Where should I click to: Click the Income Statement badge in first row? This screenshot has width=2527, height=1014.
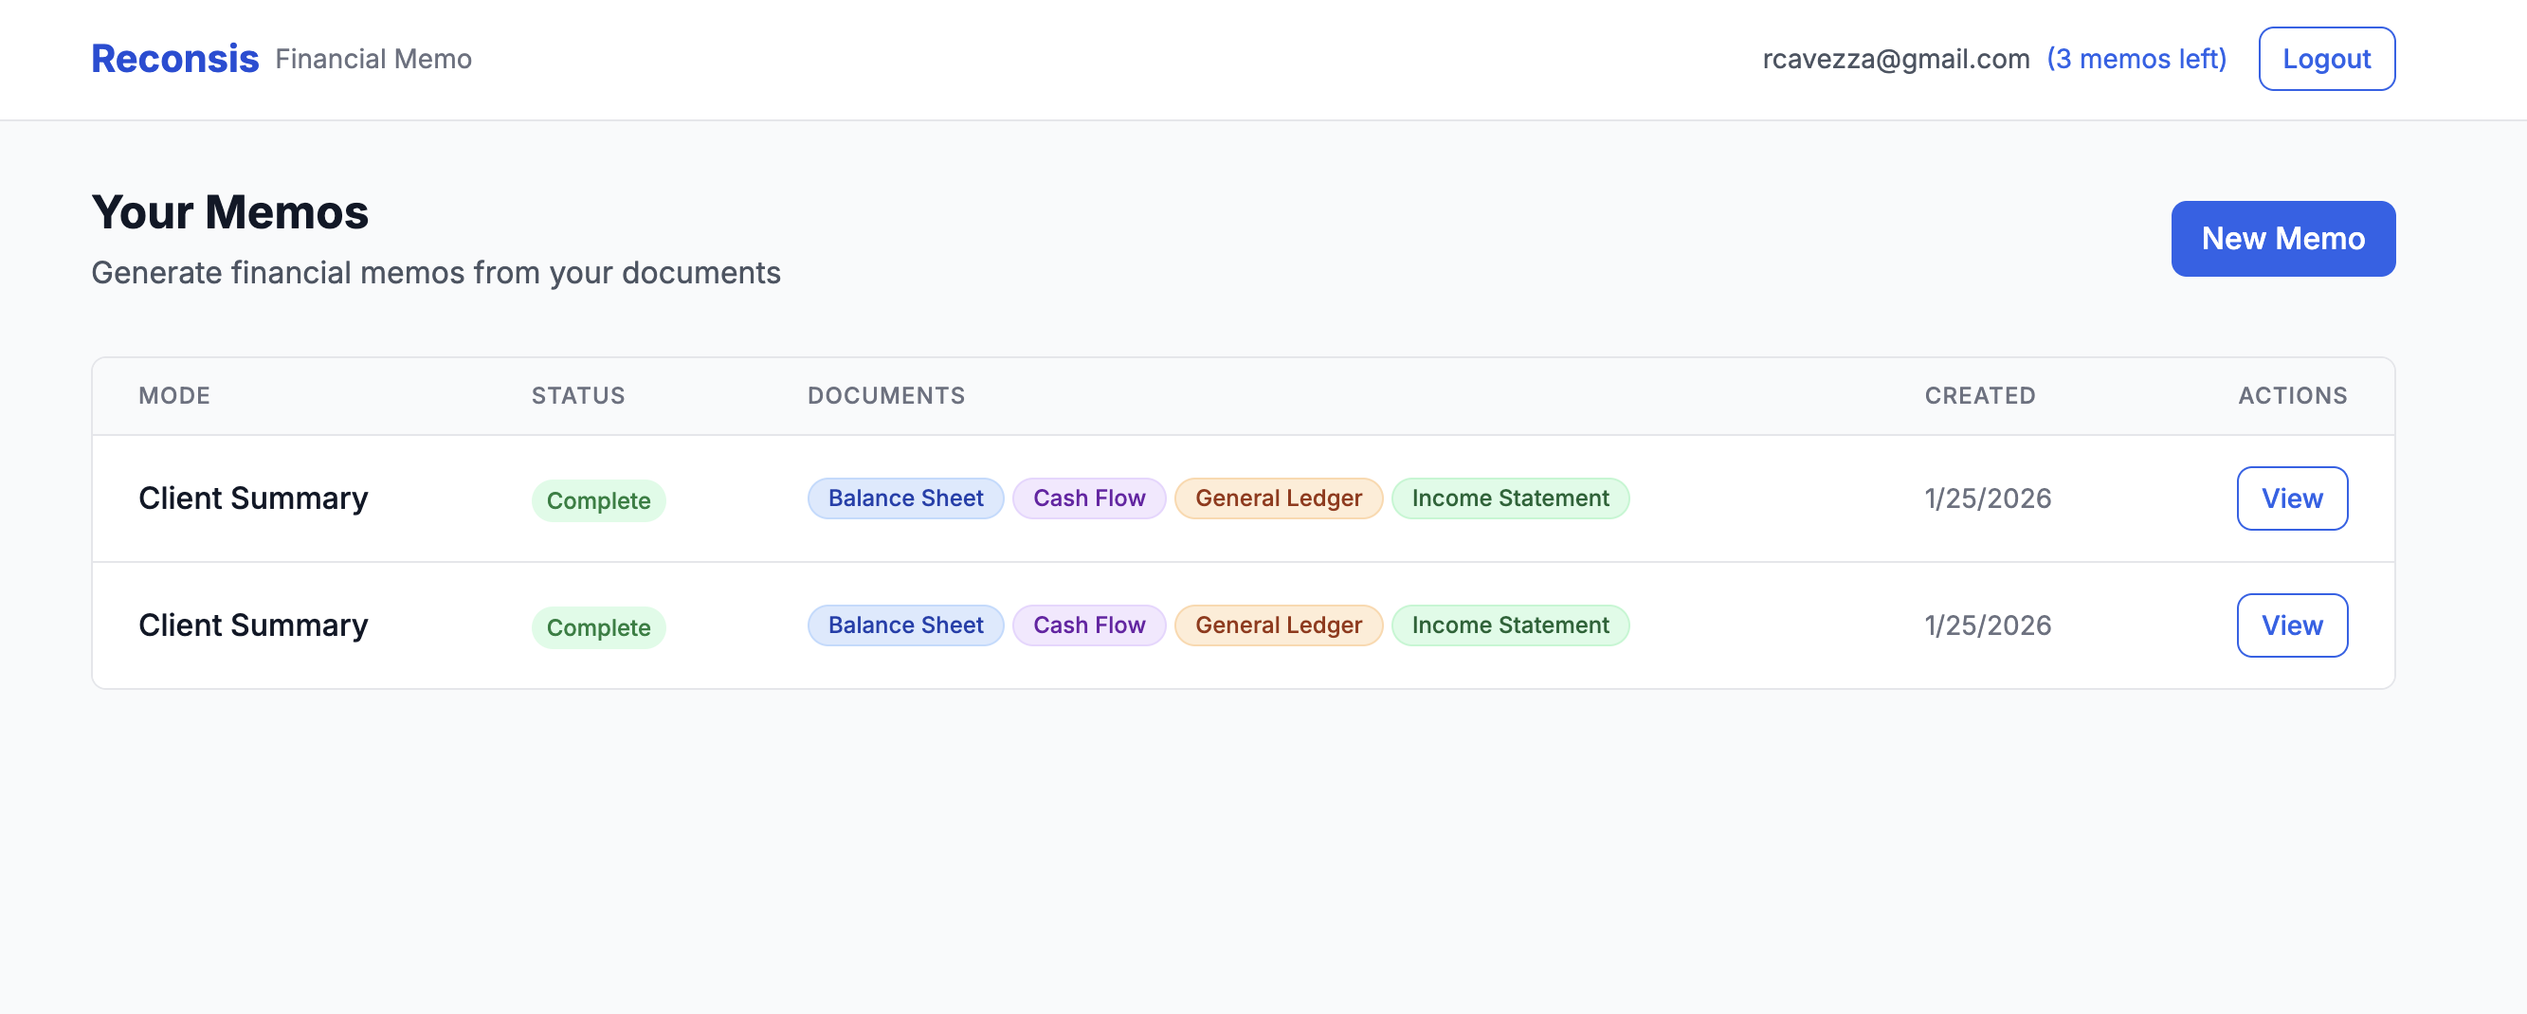click(x=1510, y=498)
